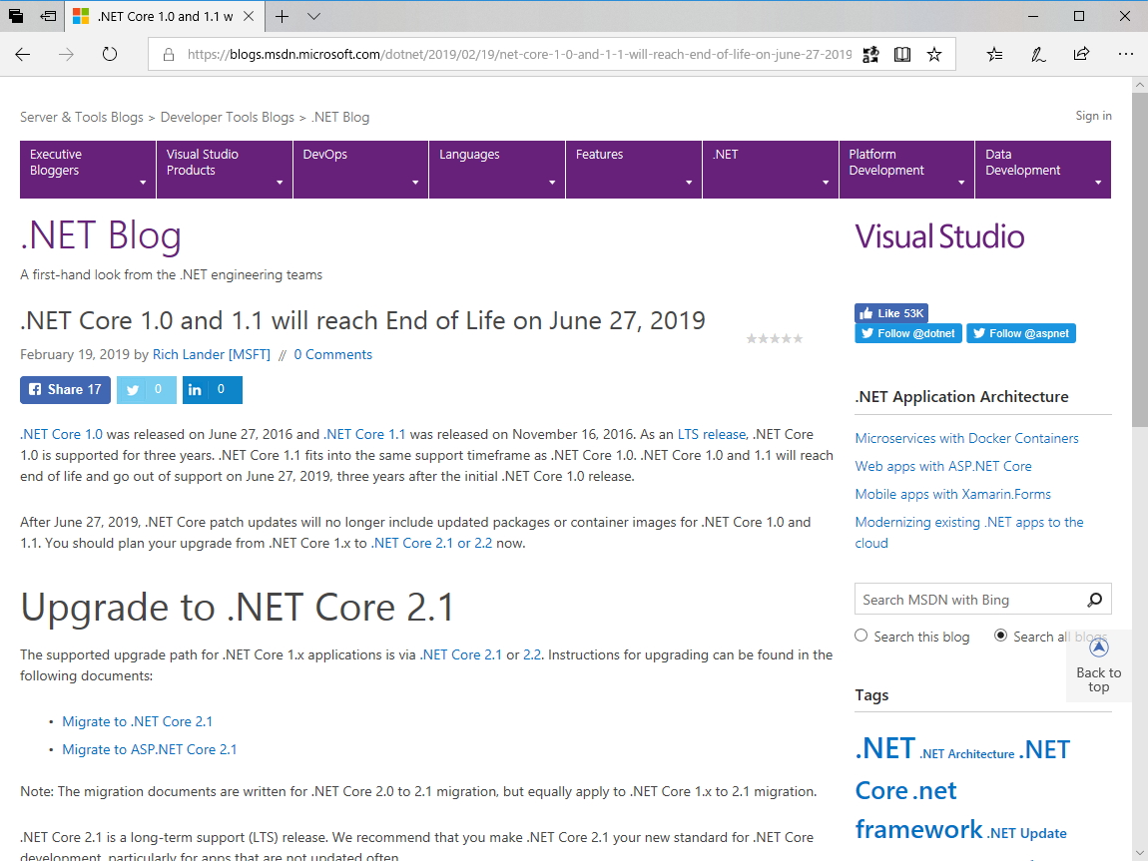The height and width of the screenshot is (861, 1148).
Task: Select the .NET Core 1.0 and 1.1 tab
Action: click(x=165, y=16)
